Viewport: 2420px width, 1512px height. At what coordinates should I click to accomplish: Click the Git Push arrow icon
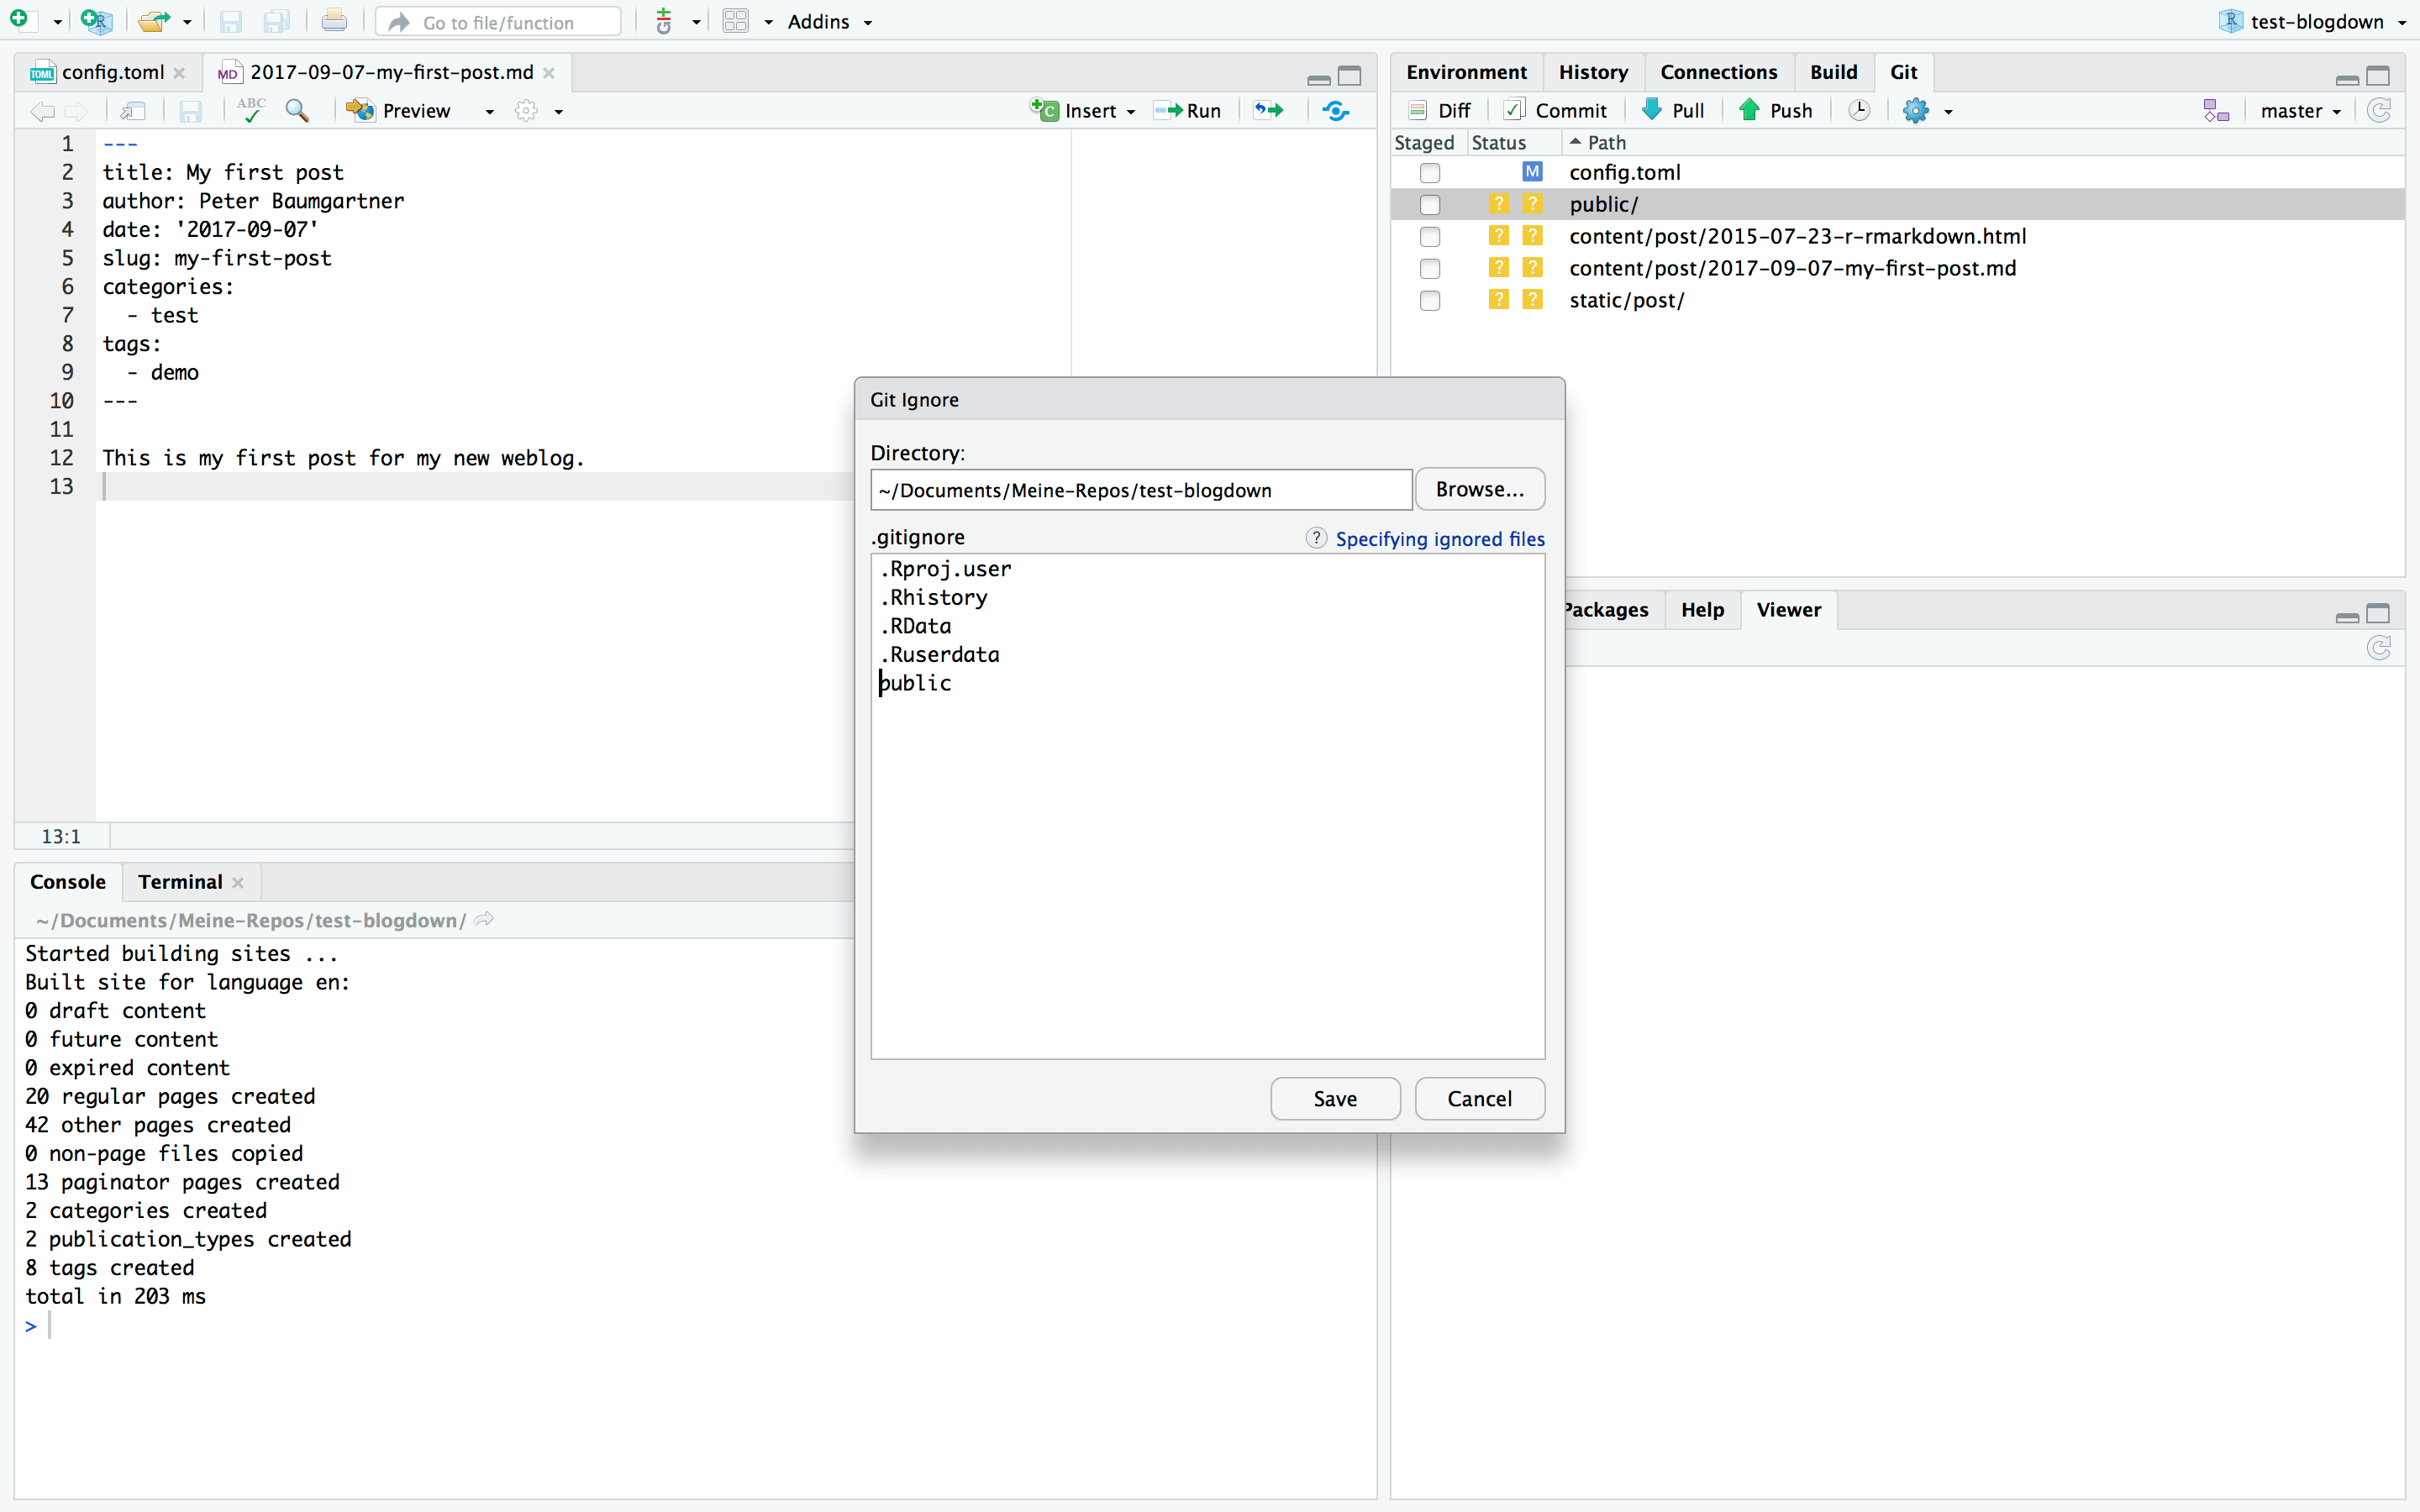1749,110
